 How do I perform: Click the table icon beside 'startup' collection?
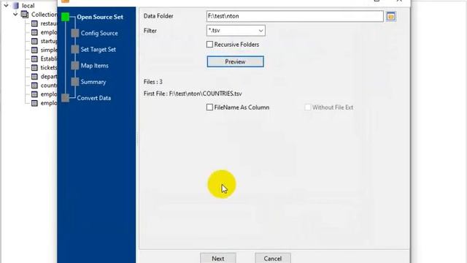[34, 41]
